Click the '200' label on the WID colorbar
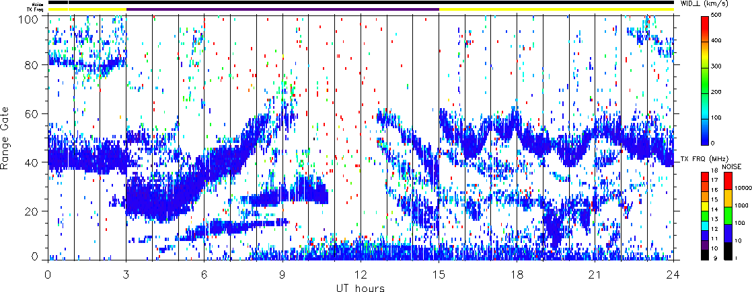This screenshot has height=292, width=752. click(x=718, y=93)
